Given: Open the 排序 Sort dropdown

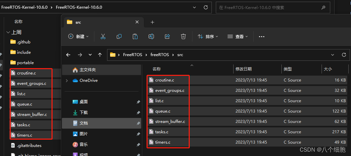Looking at the screenshot, I should click(x=208, y=36).
